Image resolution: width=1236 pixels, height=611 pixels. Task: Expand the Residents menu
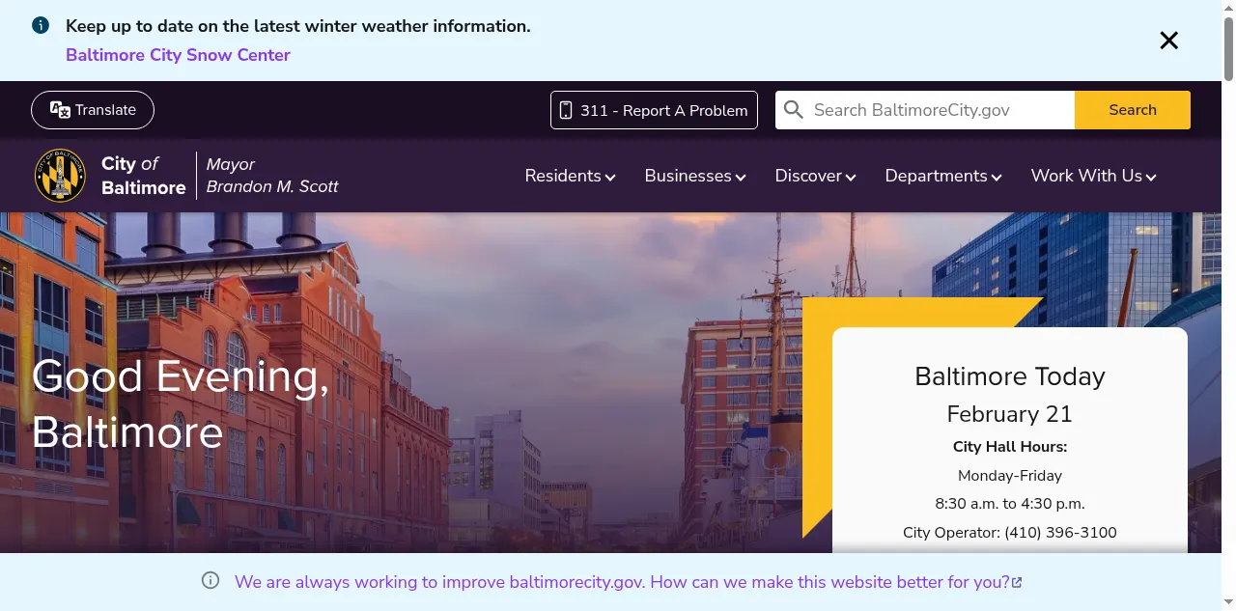click(570, 176)
